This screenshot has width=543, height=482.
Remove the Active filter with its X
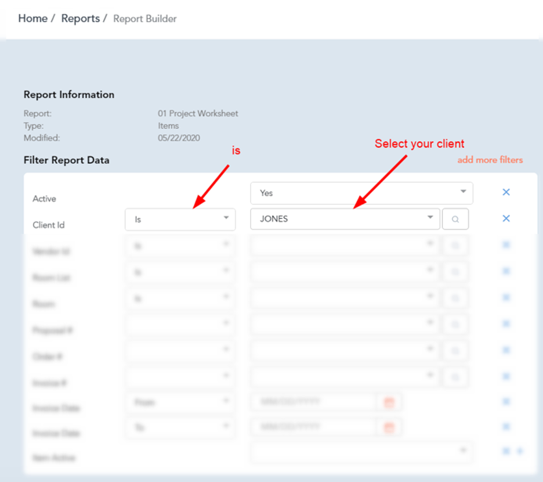[506, 192]
